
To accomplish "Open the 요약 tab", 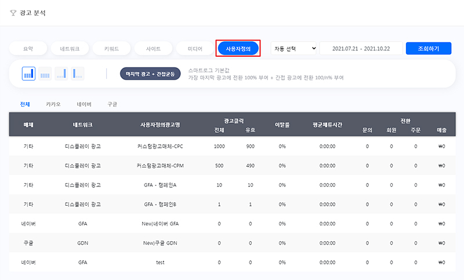I will (28, 49).
